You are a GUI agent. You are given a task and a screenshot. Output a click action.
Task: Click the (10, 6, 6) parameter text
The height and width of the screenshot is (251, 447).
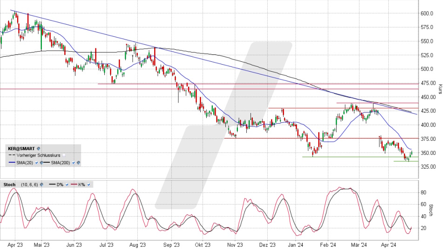29,185
